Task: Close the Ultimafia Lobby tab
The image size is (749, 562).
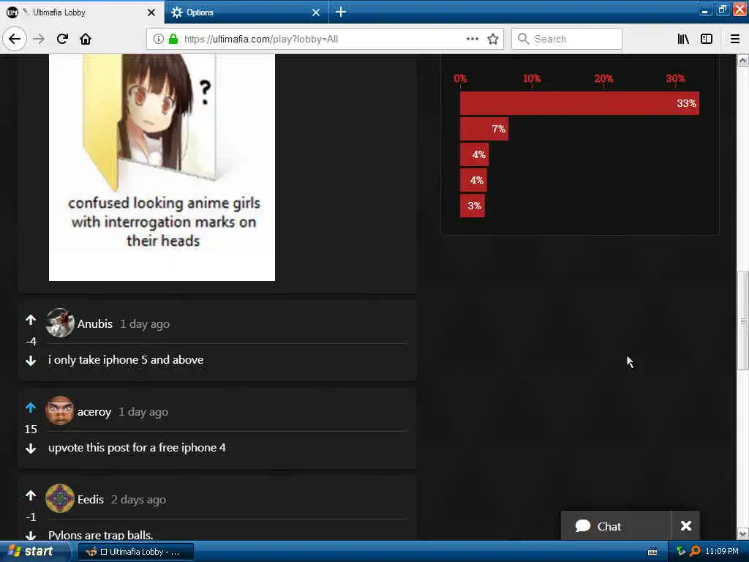Action: point(151,12)
